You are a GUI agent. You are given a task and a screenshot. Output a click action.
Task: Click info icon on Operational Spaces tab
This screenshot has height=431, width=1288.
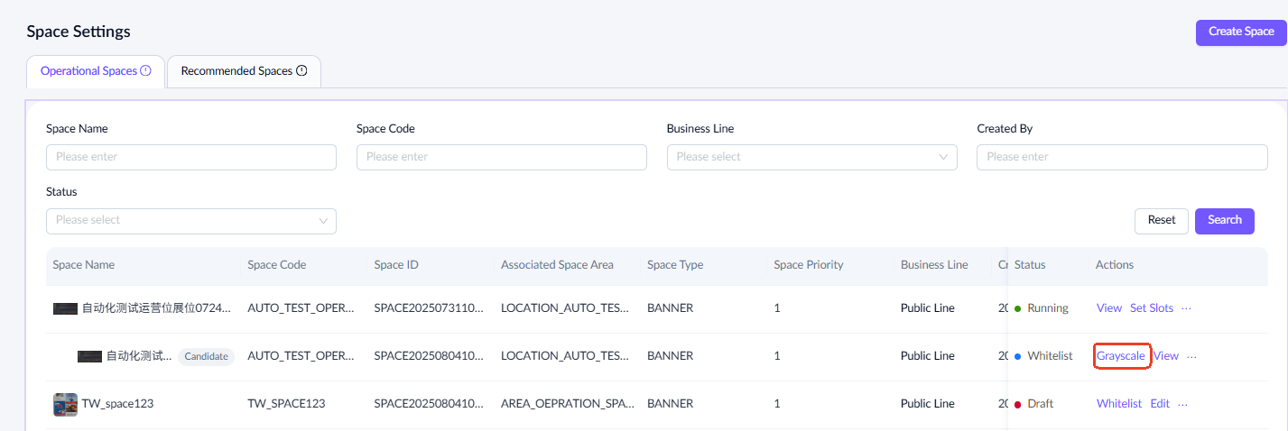145,71
